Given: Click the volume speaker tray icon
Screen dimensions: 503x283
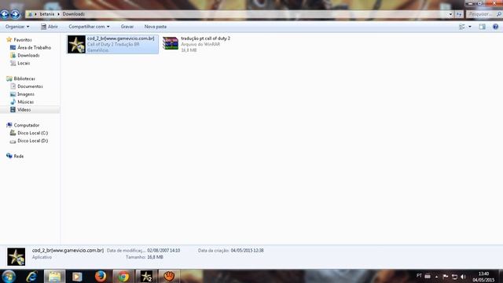Looking at the screenshot, I should pos(463,277).
